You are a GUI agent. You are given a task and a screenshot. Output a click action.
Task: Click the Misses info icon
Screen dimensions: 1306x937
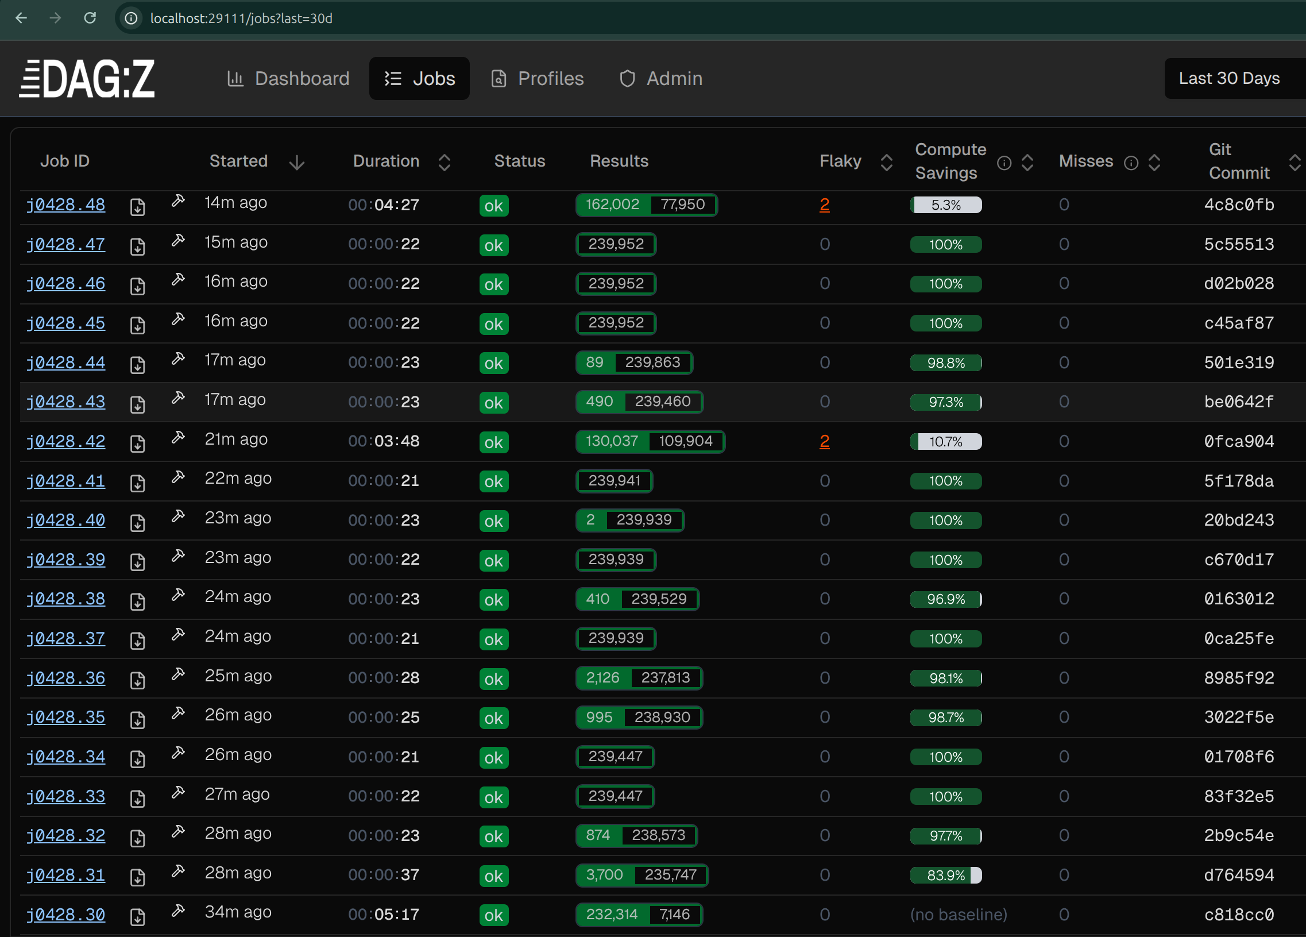1131,163
